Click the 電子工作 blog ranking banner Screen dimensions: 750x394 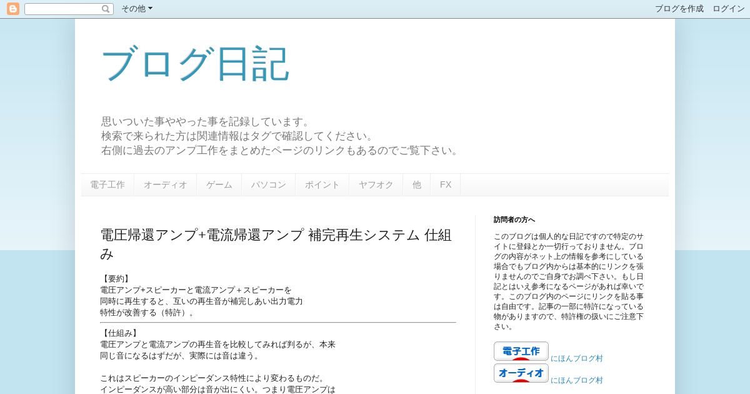click(x=521, y=351)
